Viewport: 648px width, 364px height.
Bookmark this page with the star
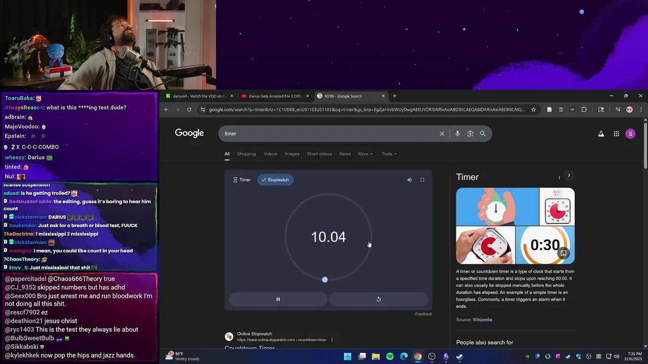click(533, 109)
